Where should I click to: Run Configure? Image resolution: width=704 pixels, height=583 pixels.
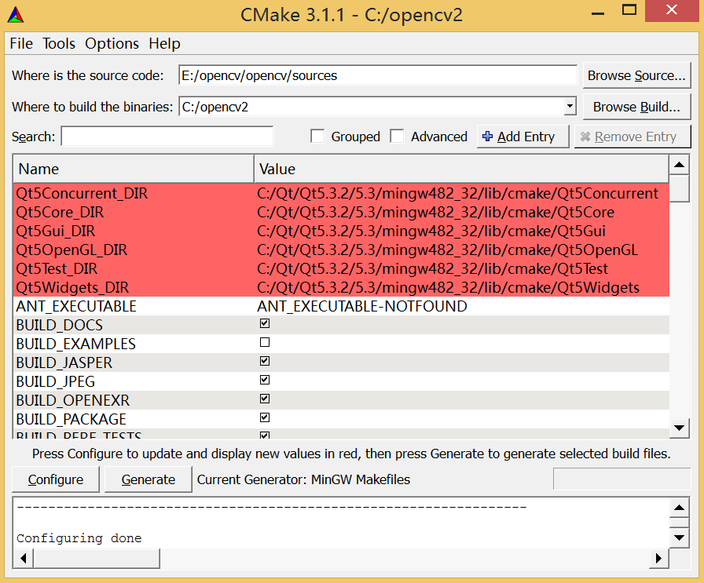click(56, 479)
